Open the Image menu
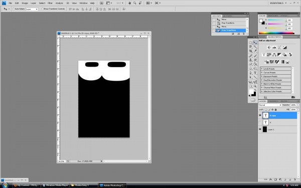The height and width of the screenshot is (188, 301). click(x=25, y=3)
